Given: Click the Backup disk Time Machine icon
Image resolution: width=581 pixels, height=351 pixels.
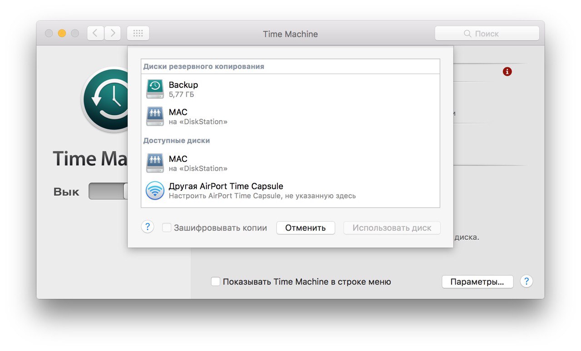Looking at the screenshot, I should point(155,89).
